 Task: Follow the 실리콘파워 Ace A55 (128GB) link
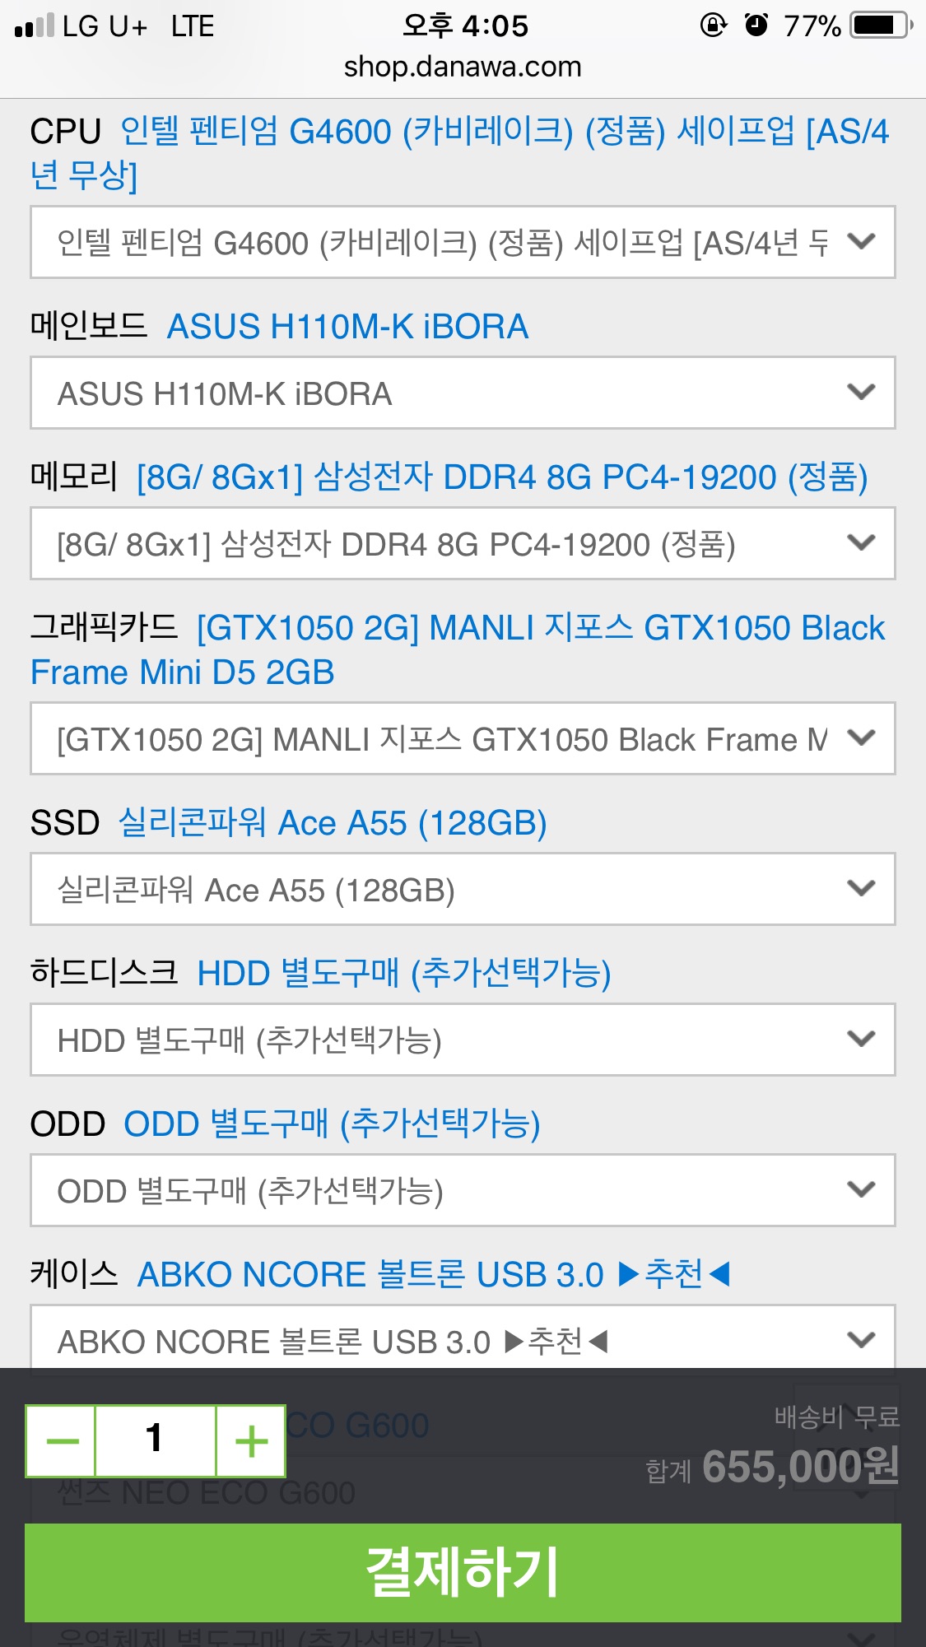[333, 823]
